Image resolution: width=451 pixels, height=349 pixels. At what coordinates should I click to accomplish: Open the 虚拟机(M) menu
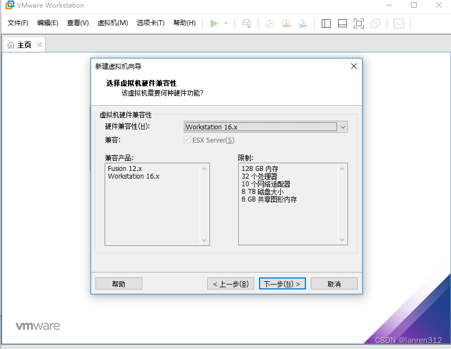(x=113, y=23)
